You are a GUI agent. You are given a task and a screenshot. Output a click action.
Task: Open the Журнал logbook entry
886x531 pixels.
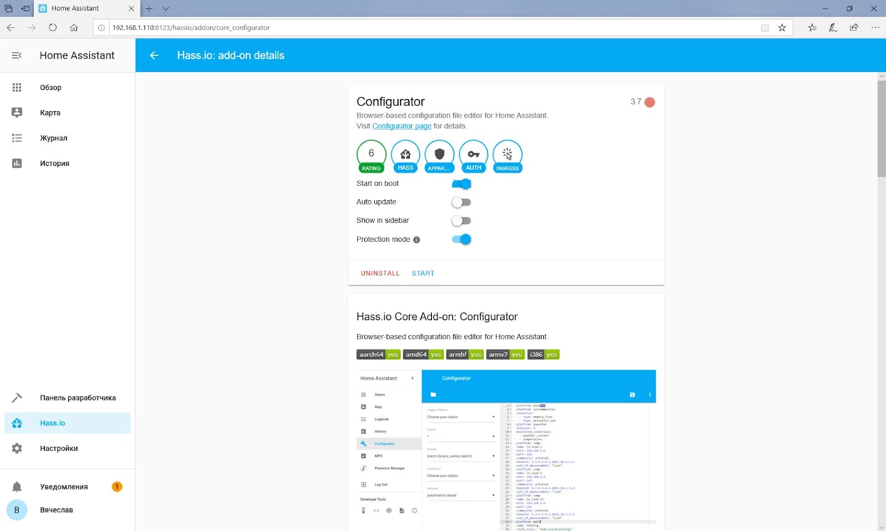click(x=68, y=138)
